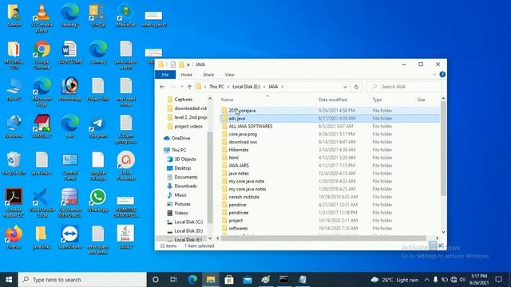Click the Explorer Back arrow
Image resolution: width=511 pixels, height=287 pixels.
pyautogui.click(x=162, y=87)
